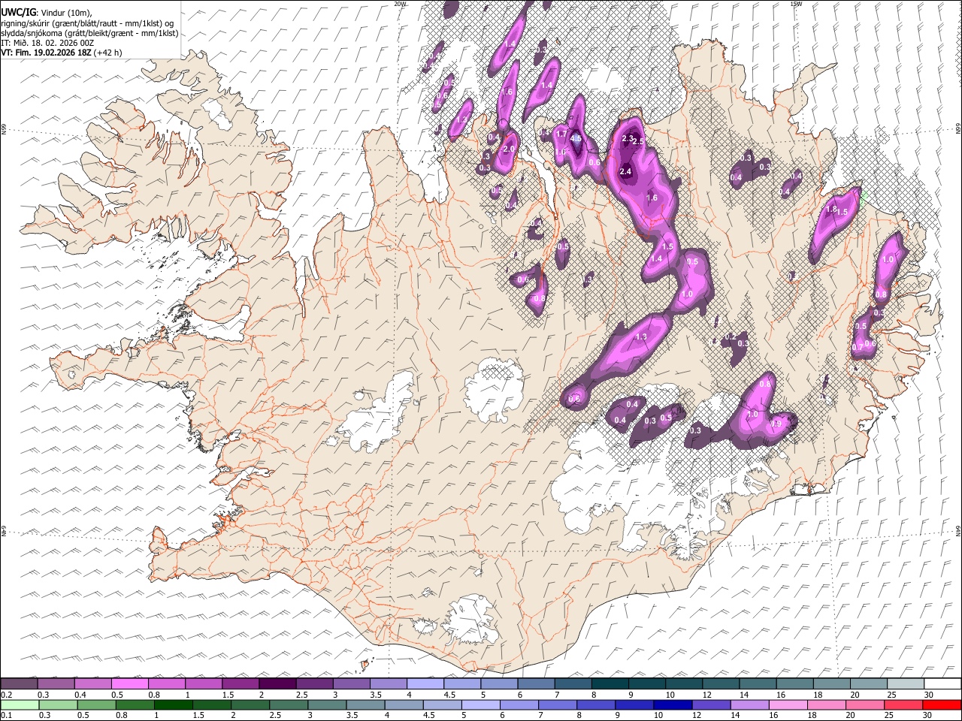
Task: Click the 1.7 precipitation value on the map
Action: tap(561, 134)
